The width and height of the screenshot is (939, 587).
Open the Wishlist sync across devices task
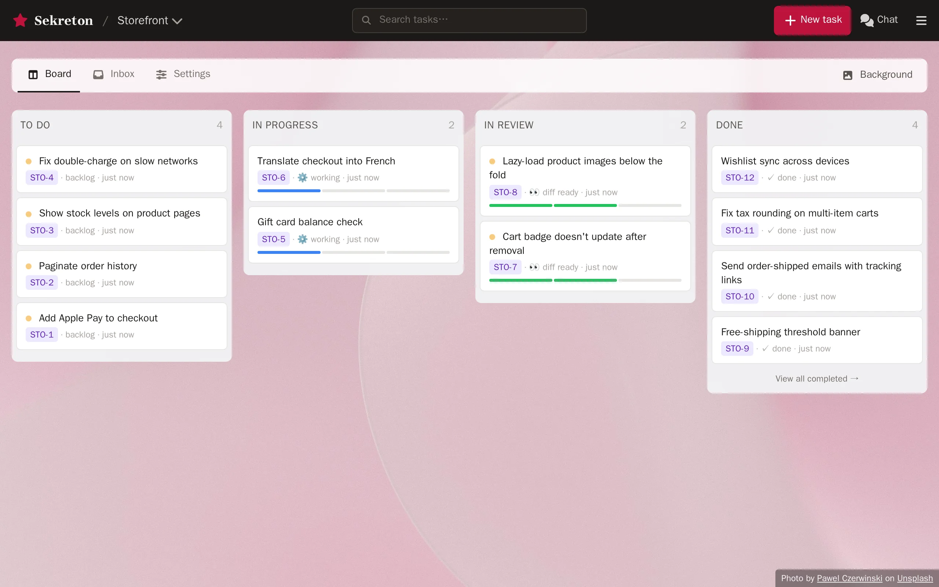point(817,169)
